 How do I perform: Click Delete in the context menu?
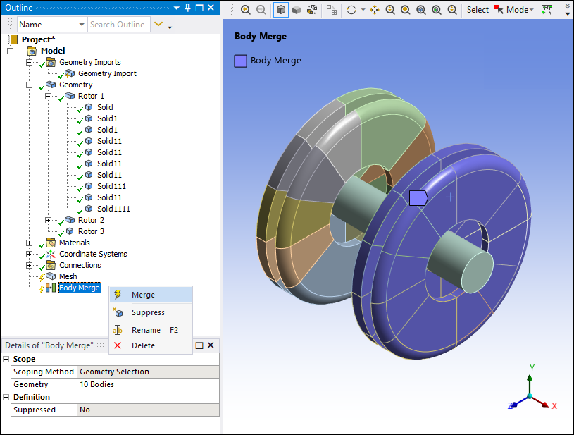[x=143, y=345]
